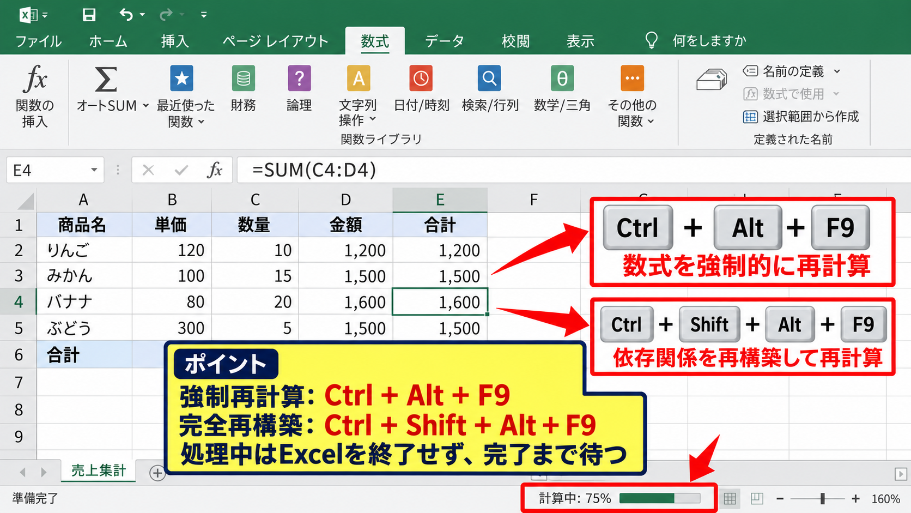This screenshot has height=513, width=911.
Task: Select the 数式 ribbon tab
Action: coord(375,41)
